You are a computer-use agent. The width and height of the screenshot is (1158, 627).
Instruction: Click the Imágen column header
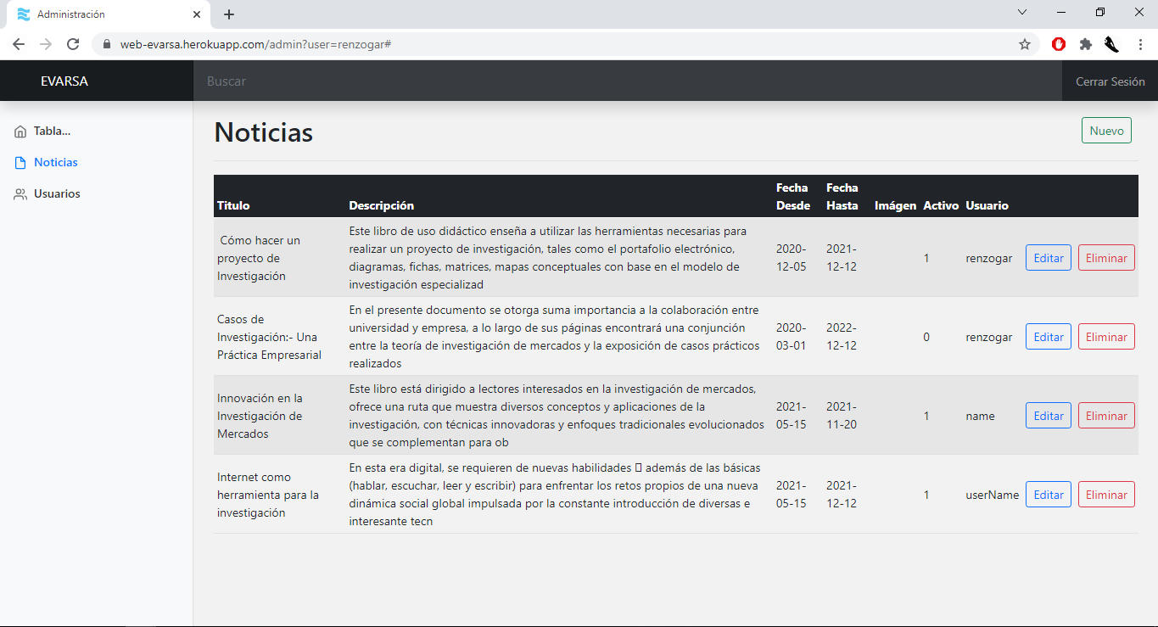click(x=896, y=205)
